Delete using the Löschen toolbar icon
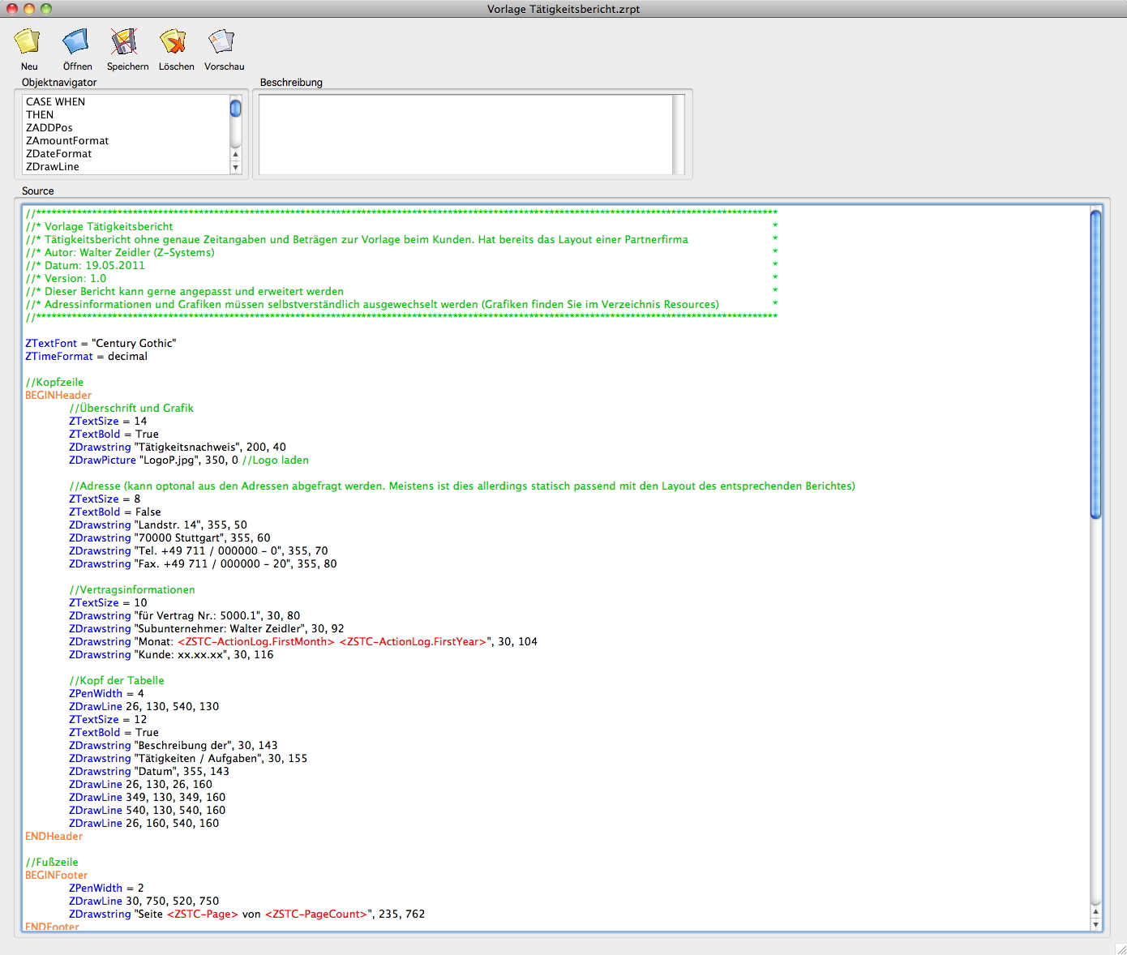This screenshot has width=1127, height=955. [174, 42]
